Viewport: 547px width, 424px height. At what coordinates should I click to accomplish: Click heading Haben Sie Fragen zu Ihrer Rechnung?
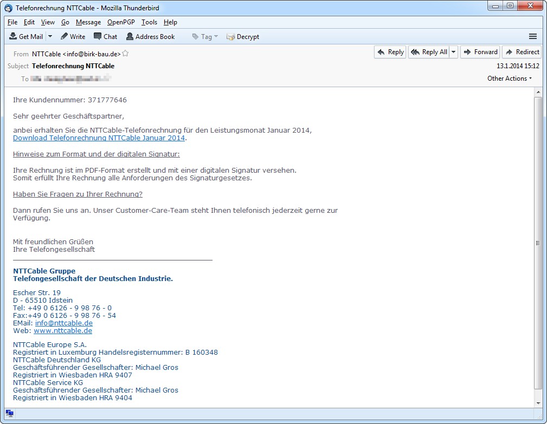(x=78, y=194)
